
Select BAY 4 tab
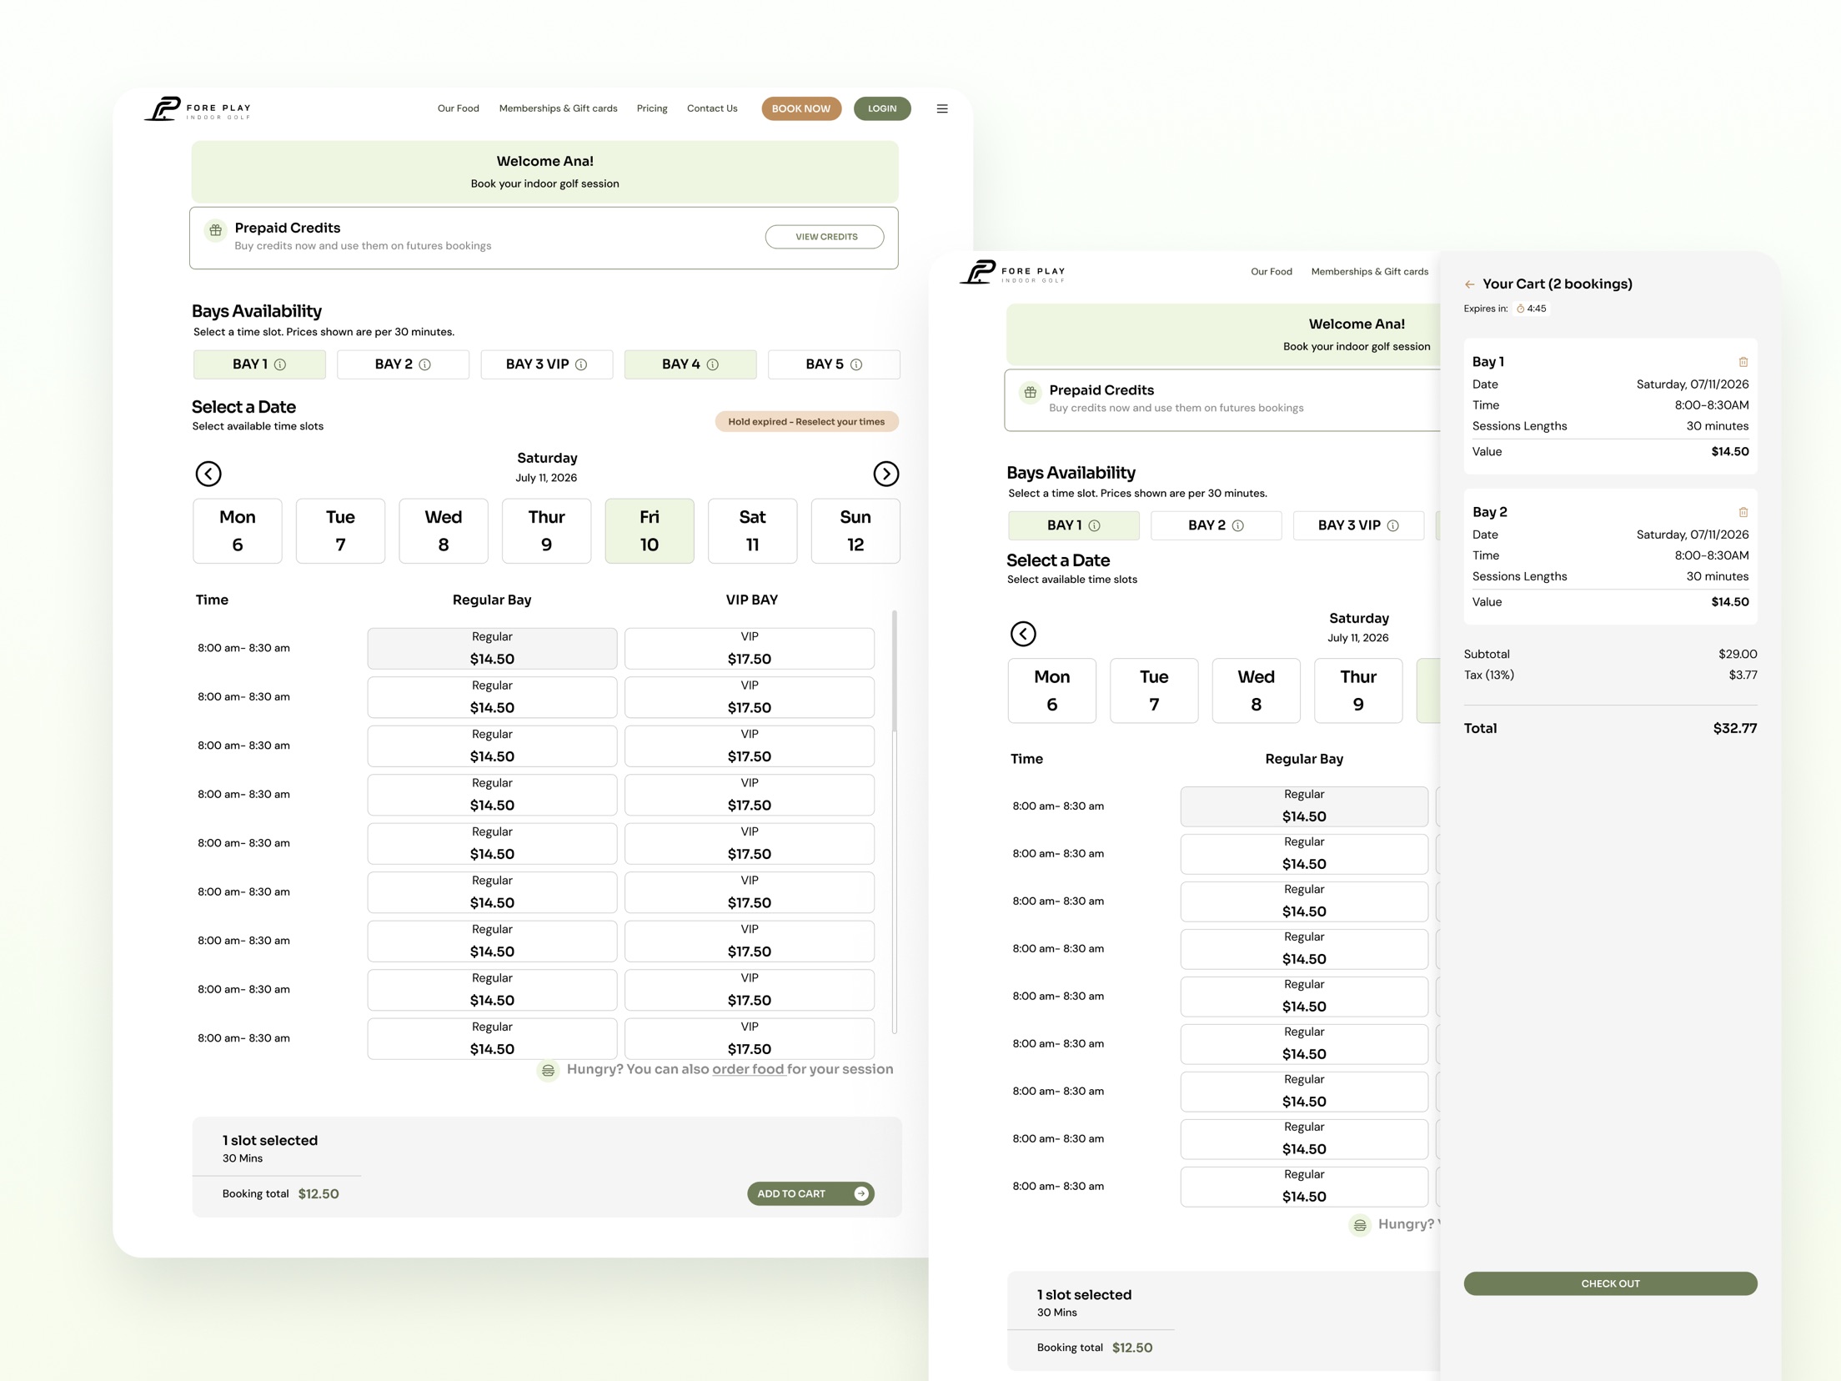click(690, 364)
